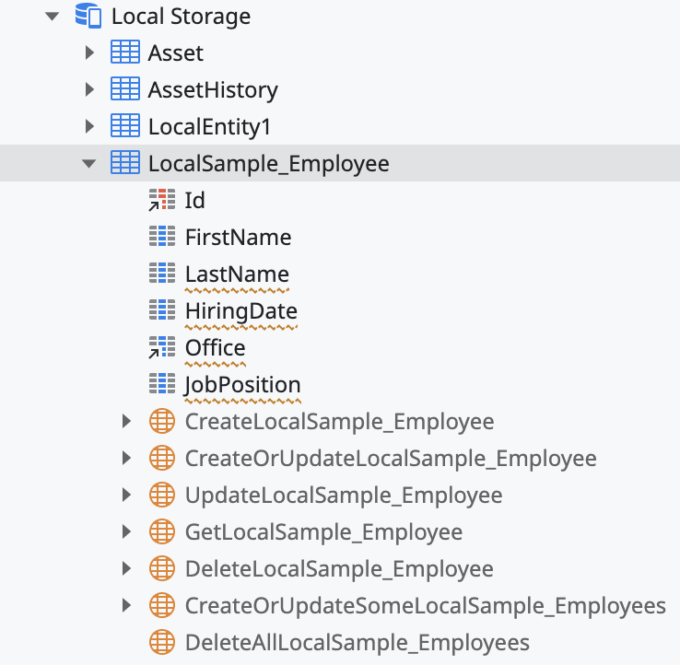
Task: Click the UpdateLocalSample_Employee action icon
Action: (x=162, y=495)
